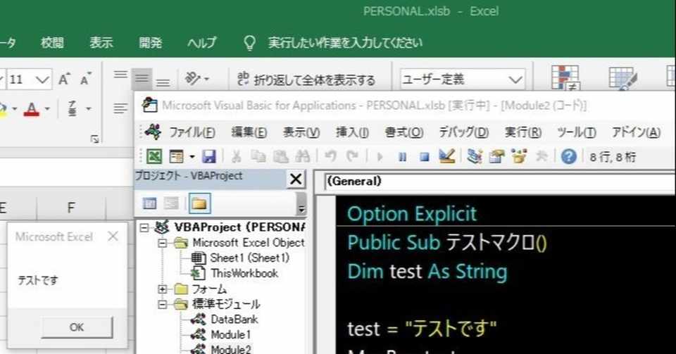This screenshot has height=354, width=676.
Task: Click the Reset stop icon in VBA toolbar
Action: click(x=425, y=157)
